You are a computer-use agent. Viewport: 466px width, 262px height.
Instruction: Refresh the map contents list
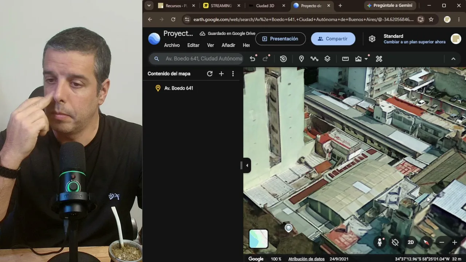pos(210,74)
